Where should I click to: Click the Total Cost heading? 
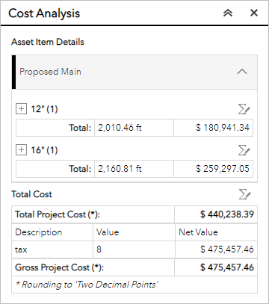coord(31,194)
